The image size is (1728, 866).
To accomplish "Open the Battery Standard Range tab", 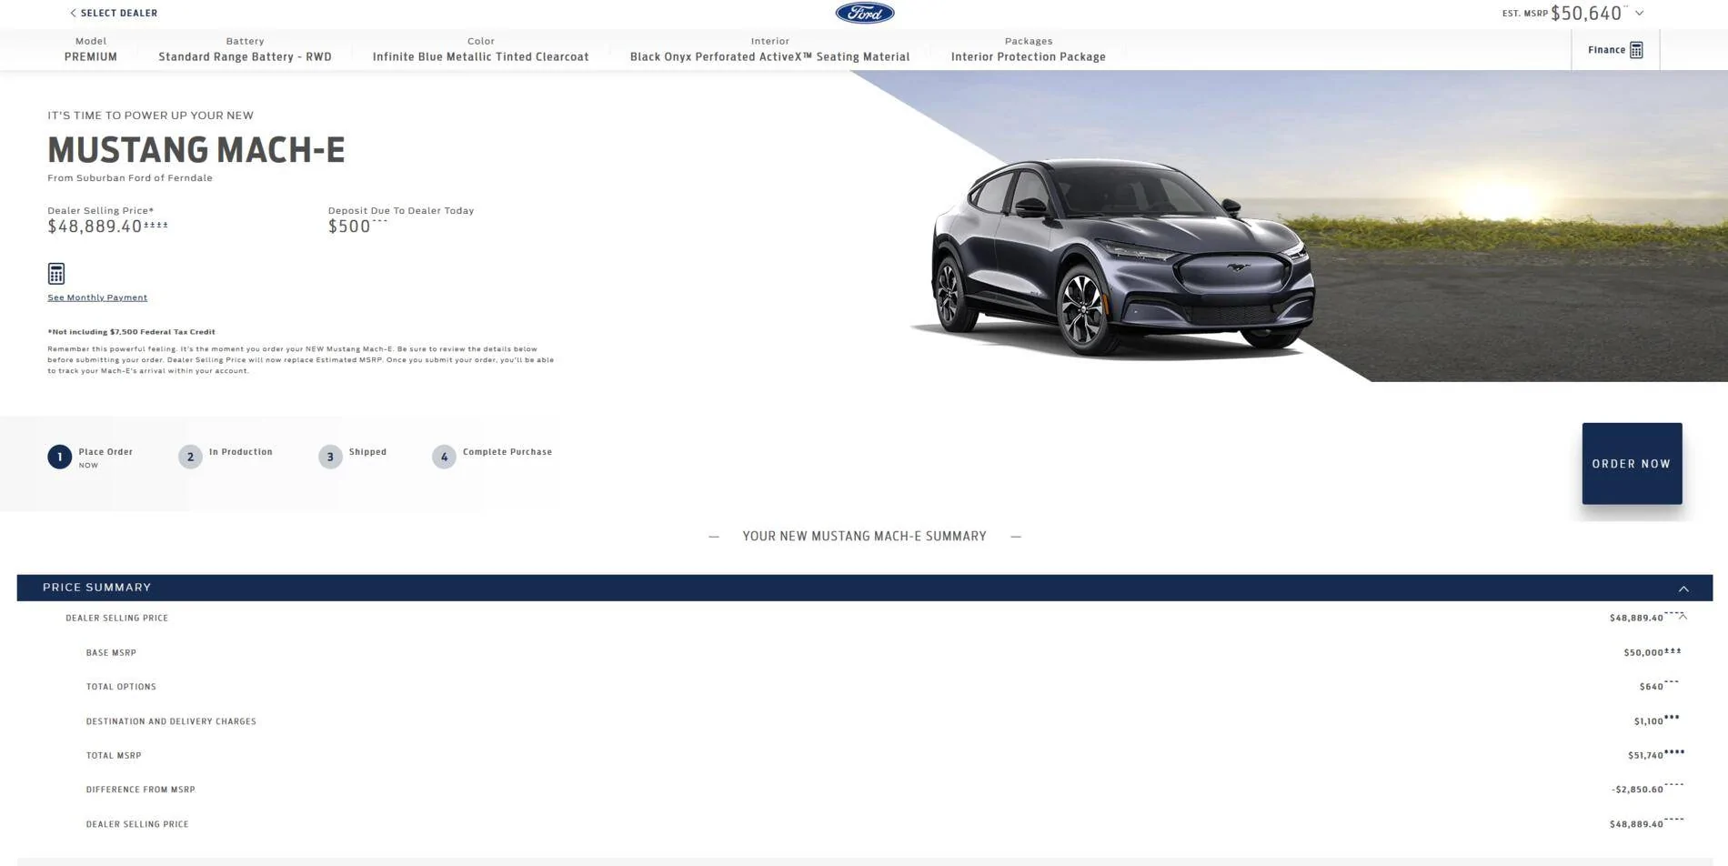I will [x=245, y=49].
